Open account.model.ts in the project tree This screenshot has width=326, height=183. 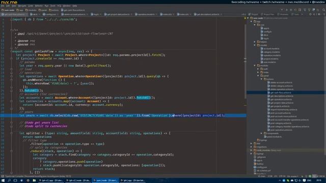click(x=270, y=49)
